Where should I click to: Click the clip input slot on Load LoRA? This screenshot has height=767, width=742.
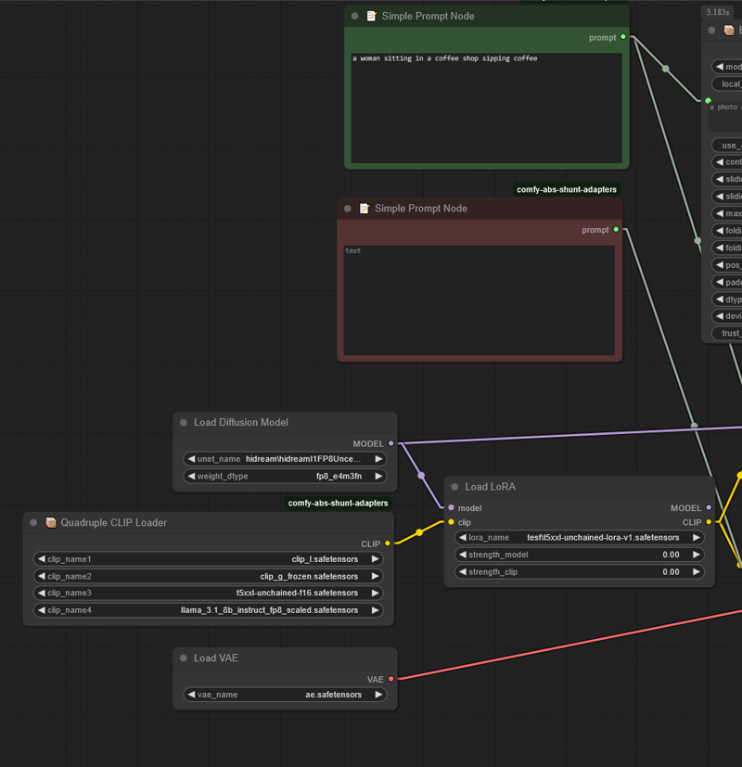point(451,522)
